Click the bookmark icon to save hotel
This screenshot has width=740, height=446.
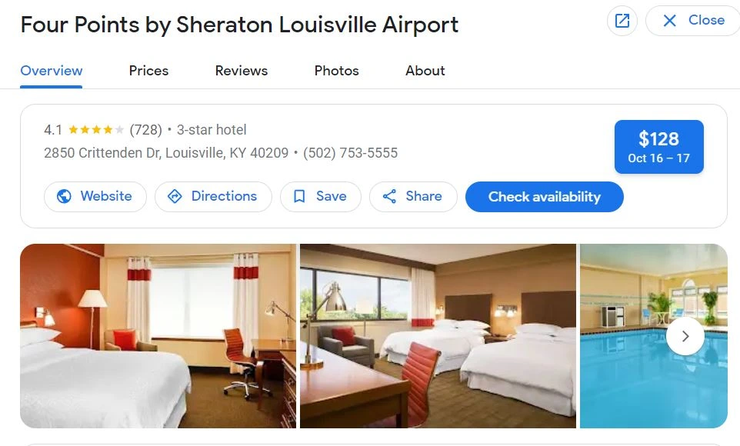(299, 196)
